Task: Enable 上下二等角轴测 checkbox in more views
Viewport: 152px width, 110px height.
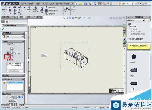Action: 8,64
